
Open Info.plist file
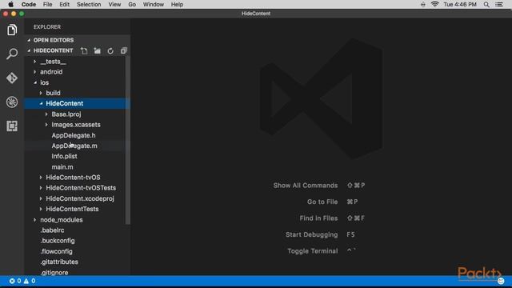pyautogui.click(x=64, y=156)
